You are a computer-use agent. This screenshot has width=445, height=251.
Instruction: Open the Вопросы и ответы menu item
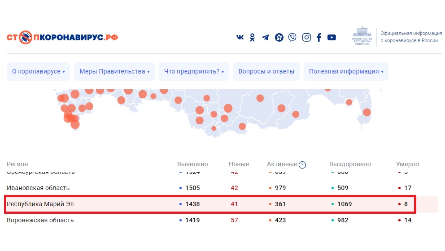pos(266,72)
